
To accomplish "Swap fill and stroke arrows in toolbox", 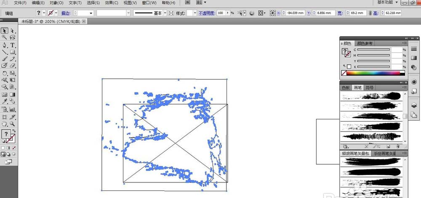I will pos(14,131).
